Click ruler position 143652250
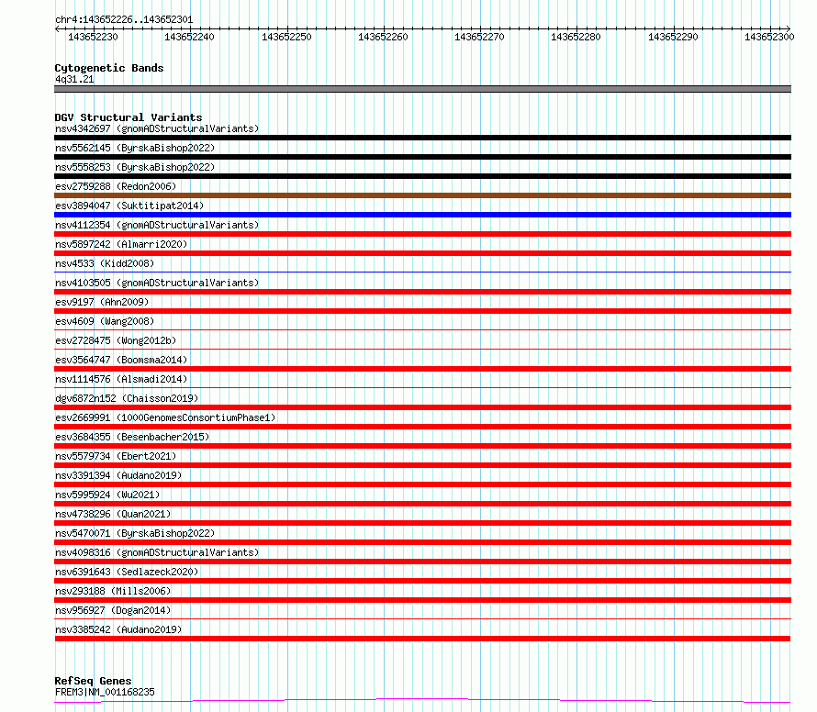817x712 pixels. [x=286, y=37]
